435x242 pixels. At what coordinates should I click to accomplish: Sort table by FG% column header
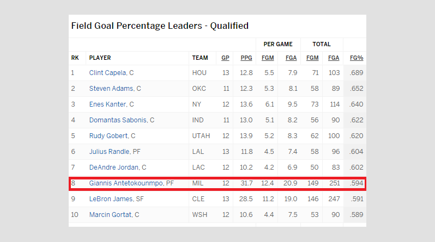click(357, 58)
